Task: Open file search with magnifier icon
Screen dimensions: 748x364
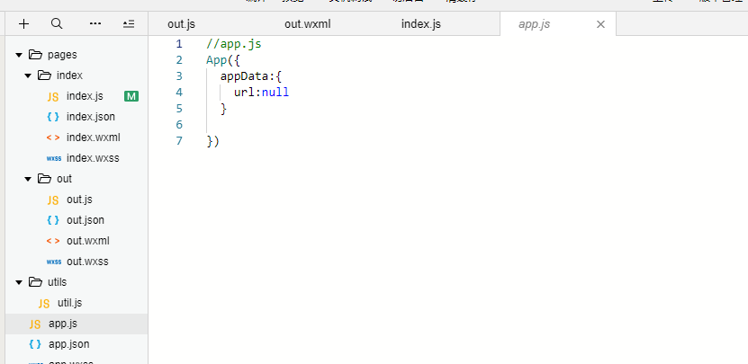Action: [57, 24]
